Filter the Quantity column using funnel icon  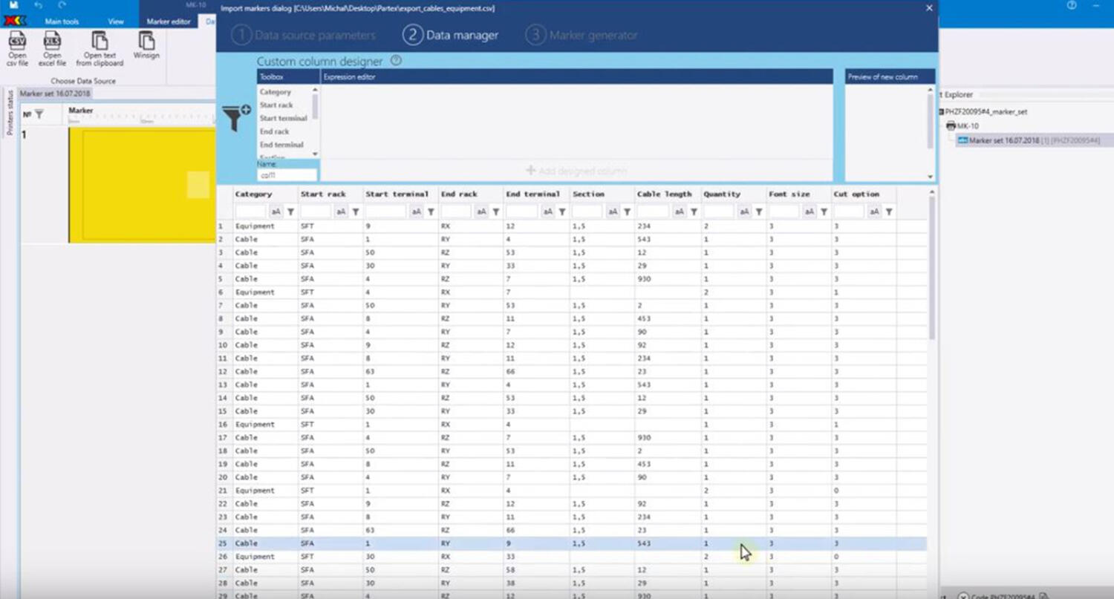pos(758,212)
